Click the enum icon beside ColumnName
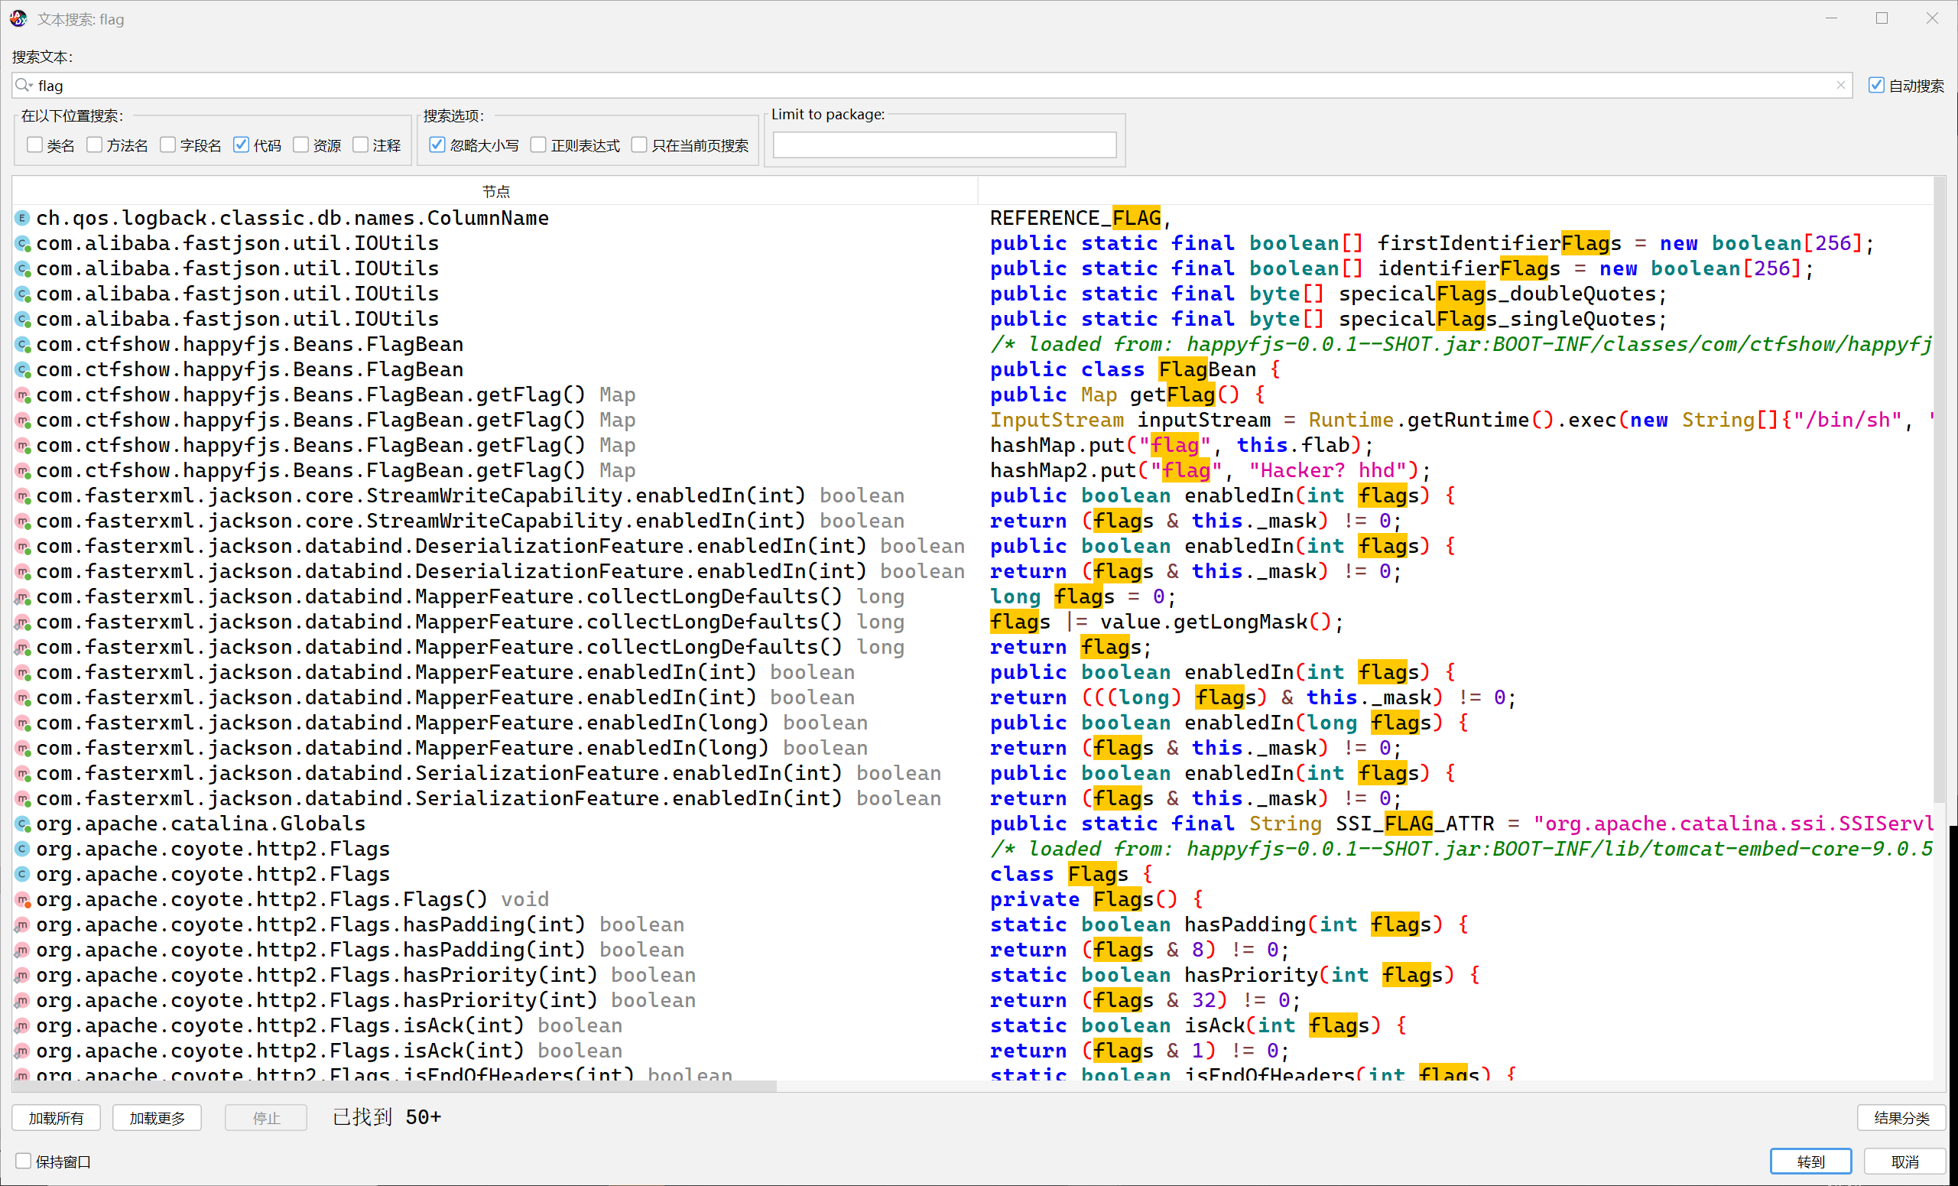Screen dimensions: 1958x1186 pyautogui.click(x=22, y=218)
